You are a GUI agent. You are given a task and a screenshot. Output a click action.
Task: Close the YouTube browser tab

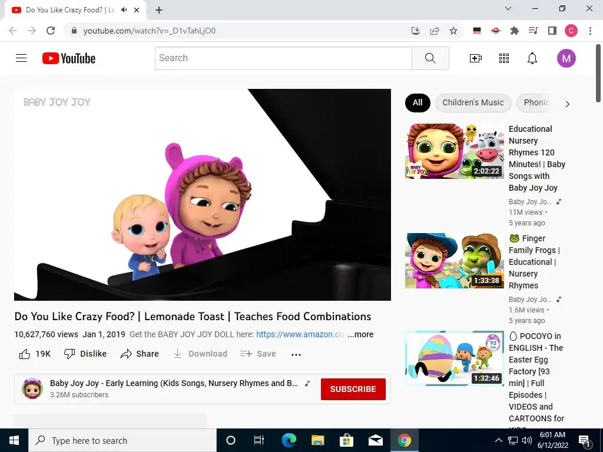tap(137, 10)
